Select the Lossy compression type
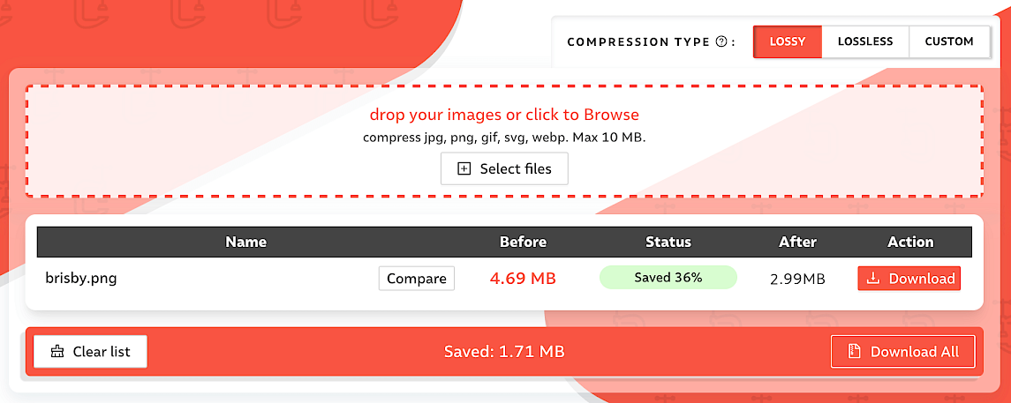The image size is (1011, 403). tap(787, 41)
